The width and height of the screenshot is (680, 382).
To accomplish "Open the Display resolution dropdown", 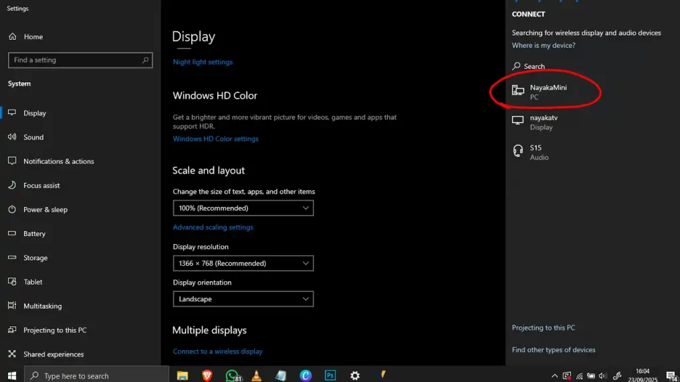I will pos(243,263).
